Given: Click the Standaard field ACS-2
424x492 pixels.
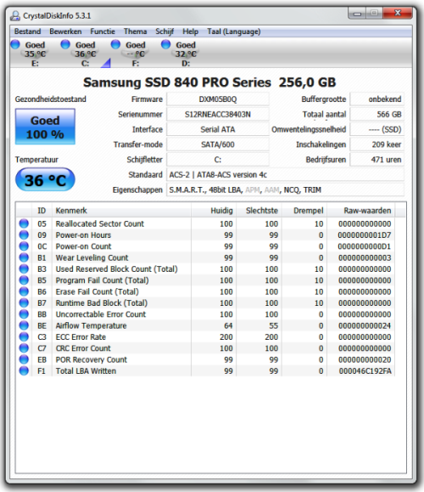Looking at the screenshot, I should pyautogui.click(x=285, y=174).
